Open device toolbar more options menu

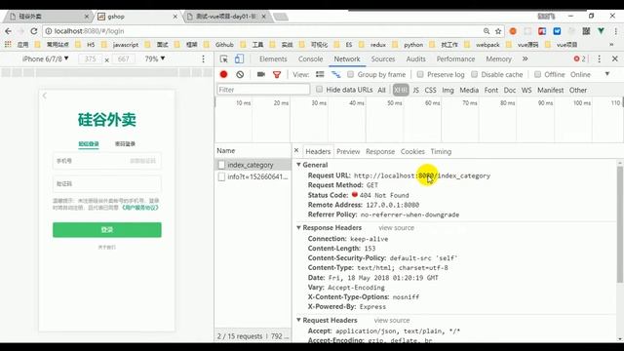[x=204, y=58]
